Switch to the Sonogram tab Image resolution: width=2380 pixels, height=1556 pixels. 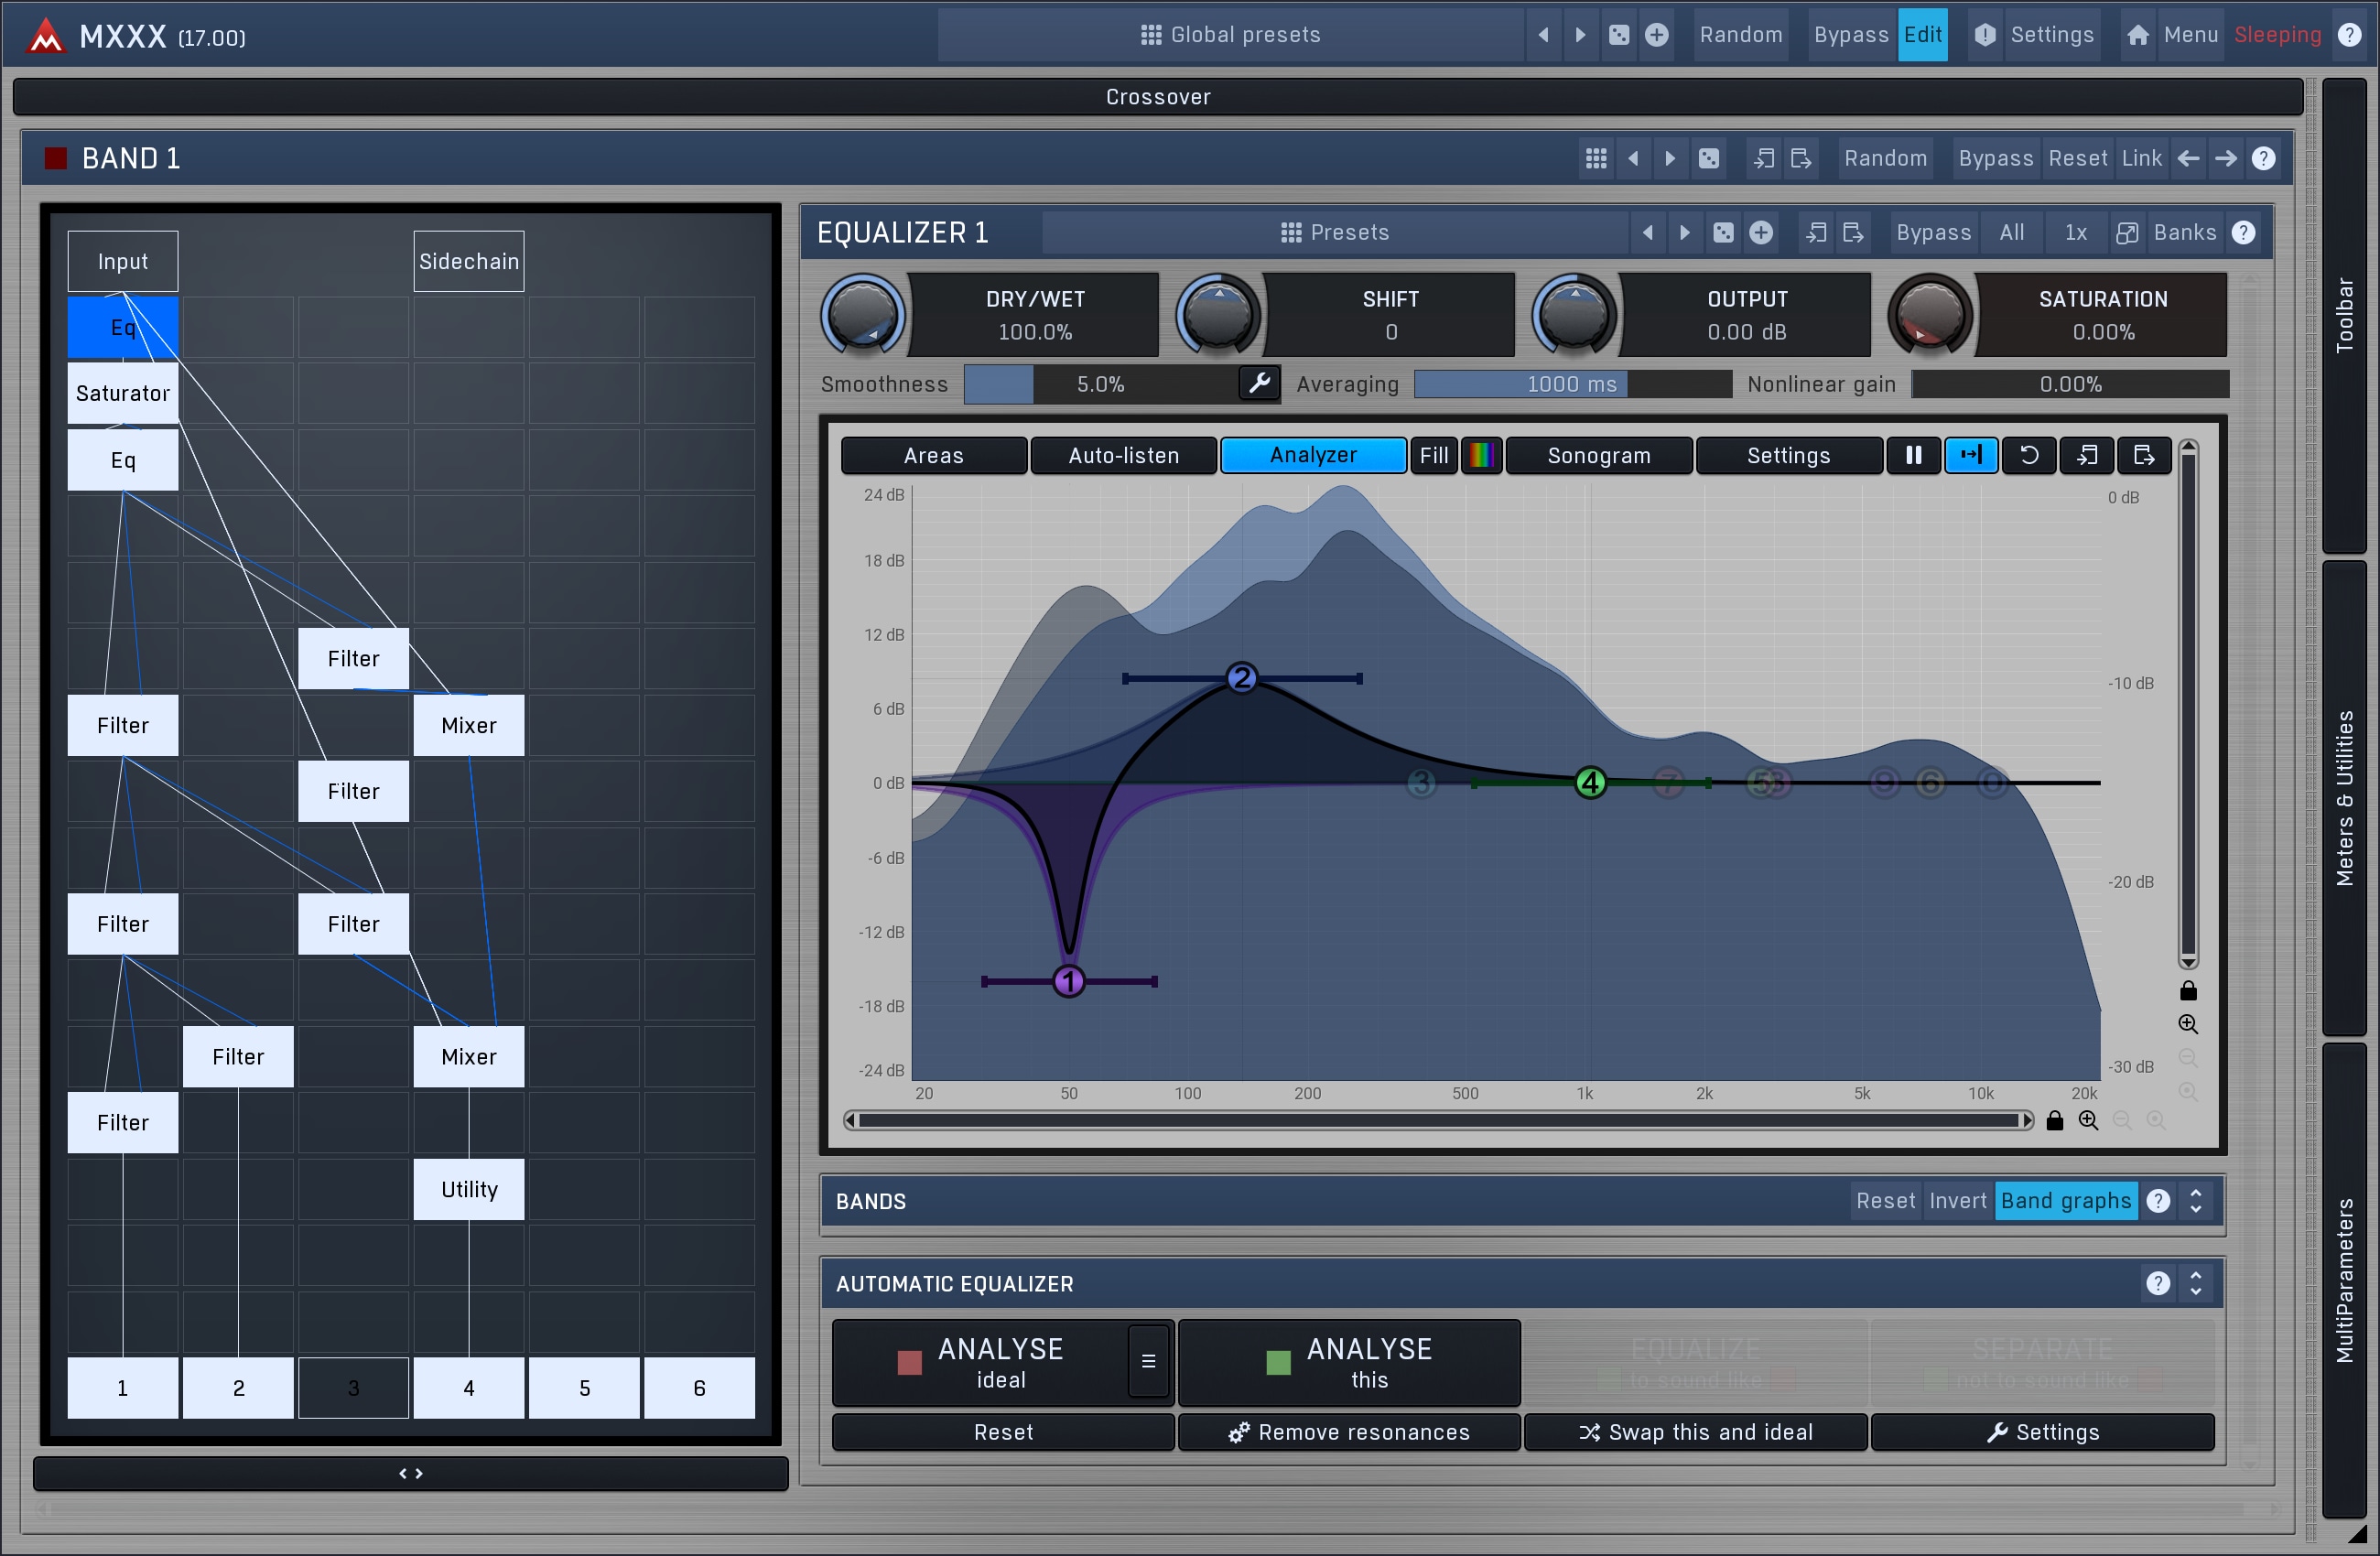pyautogui.click(x=1598, y=455)
